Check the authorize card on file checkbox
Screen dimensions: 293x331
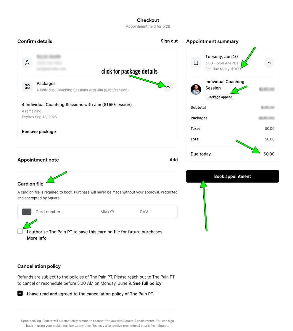[20, 231]
